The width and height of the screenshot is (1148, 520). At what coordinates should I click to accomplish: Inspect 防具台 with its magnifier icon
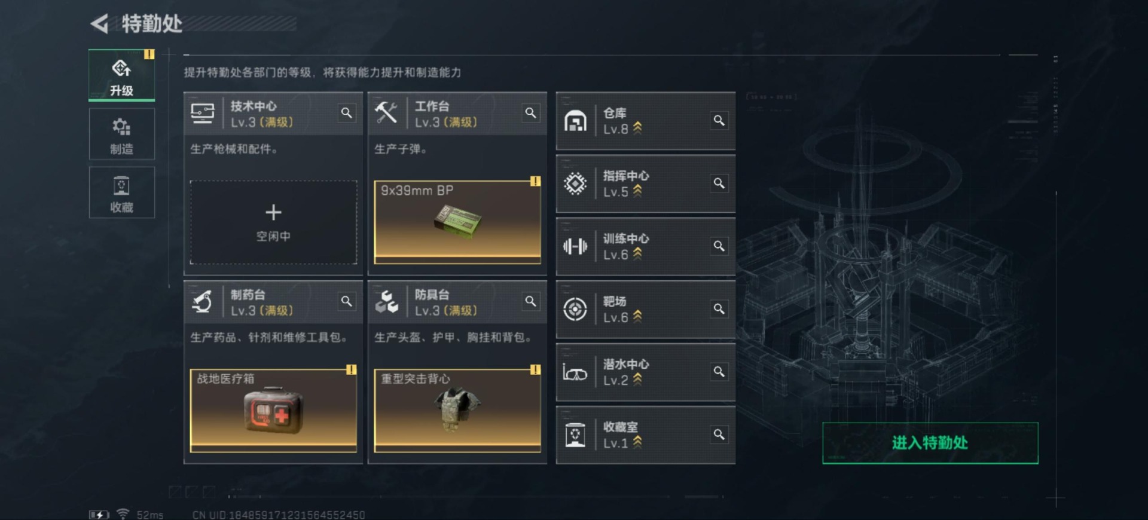[530, 301]
